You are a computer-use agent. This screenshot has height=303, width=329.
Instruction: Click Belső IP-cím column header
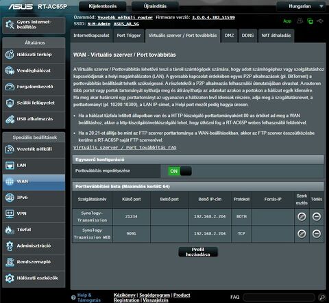pos(210,199)
